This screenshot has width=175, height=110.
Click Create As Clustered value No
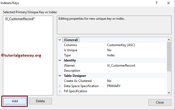(x=109, y=81)
